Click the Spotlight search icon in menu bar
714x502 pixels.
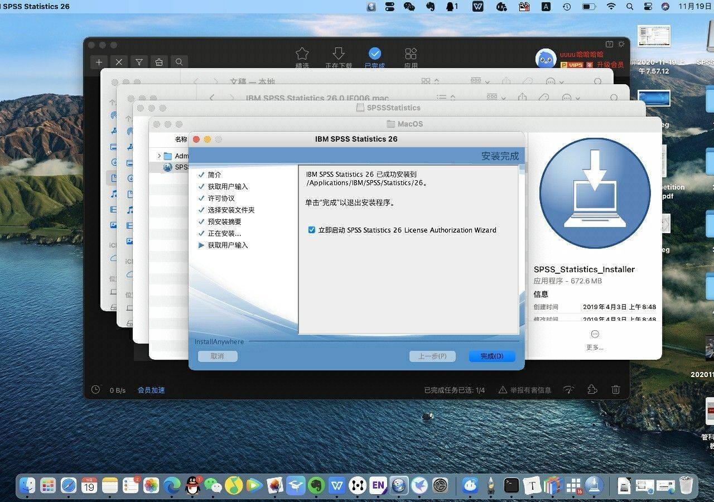coord(630,7)
